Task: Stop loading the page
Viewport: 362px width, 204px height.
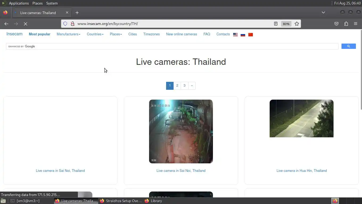Action: coord(26,24)
